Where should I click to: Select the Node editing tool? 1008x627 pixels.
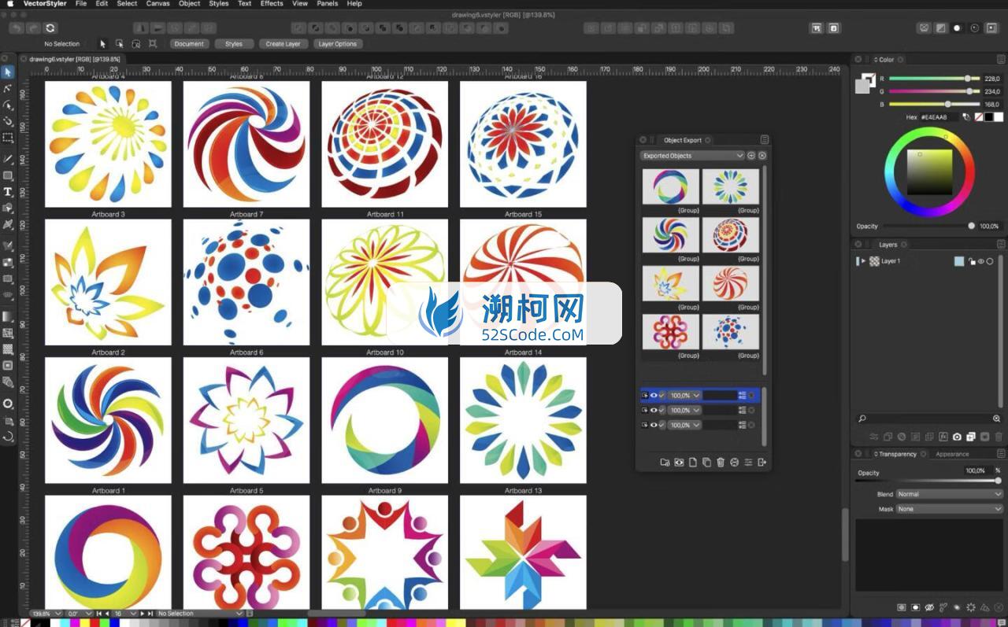(x=8, y=89)
